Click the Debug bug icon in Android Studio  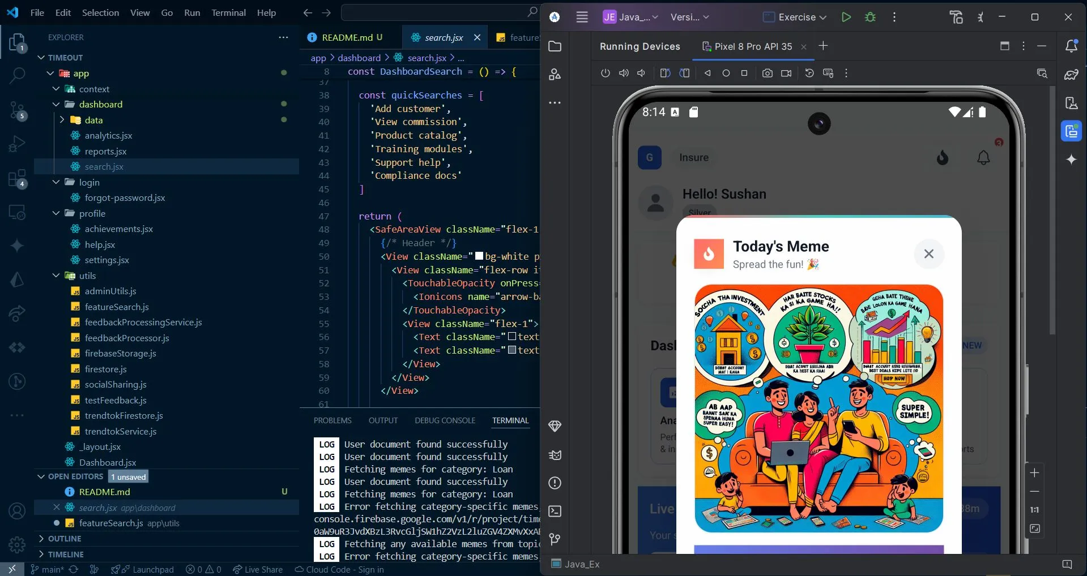[x=870, y=17]
